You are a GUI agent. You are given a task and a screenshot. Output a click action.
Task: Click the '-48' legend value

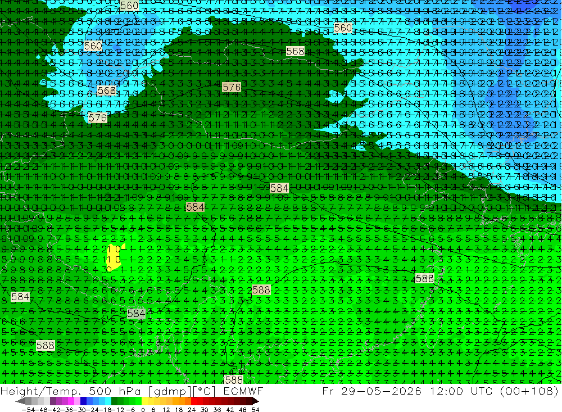pyautogui.click(x=42, y=410)
